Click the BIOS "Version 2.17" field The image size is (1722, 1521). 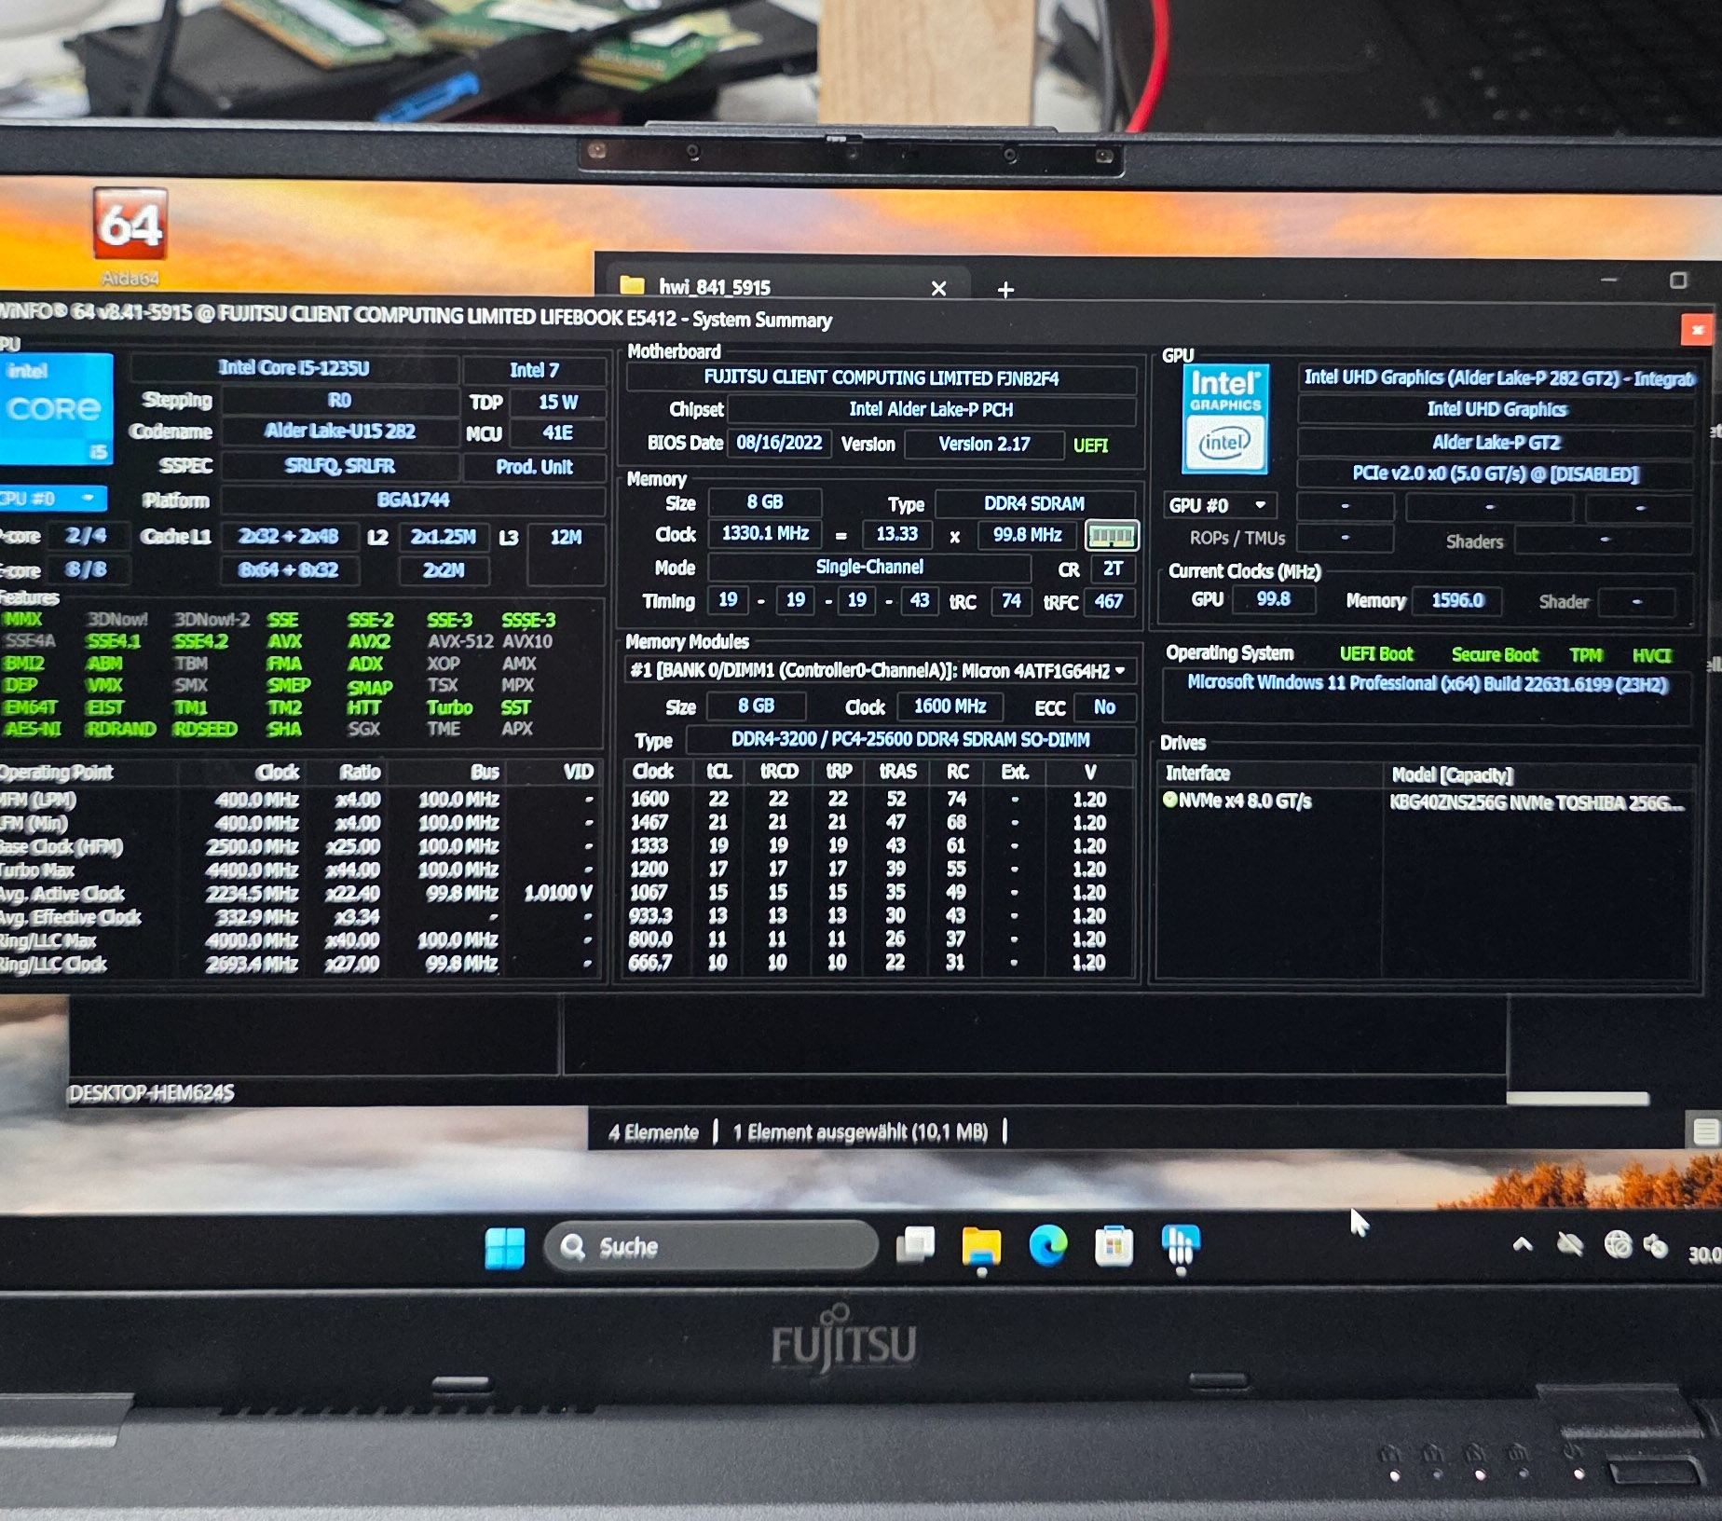coord(984,445)
